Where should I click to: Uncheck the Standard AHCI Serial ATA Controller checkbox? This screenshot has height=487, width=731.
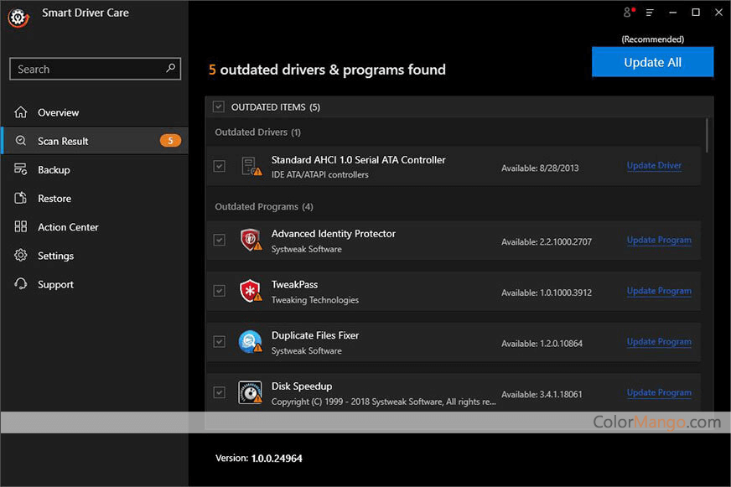click(219, 166)
